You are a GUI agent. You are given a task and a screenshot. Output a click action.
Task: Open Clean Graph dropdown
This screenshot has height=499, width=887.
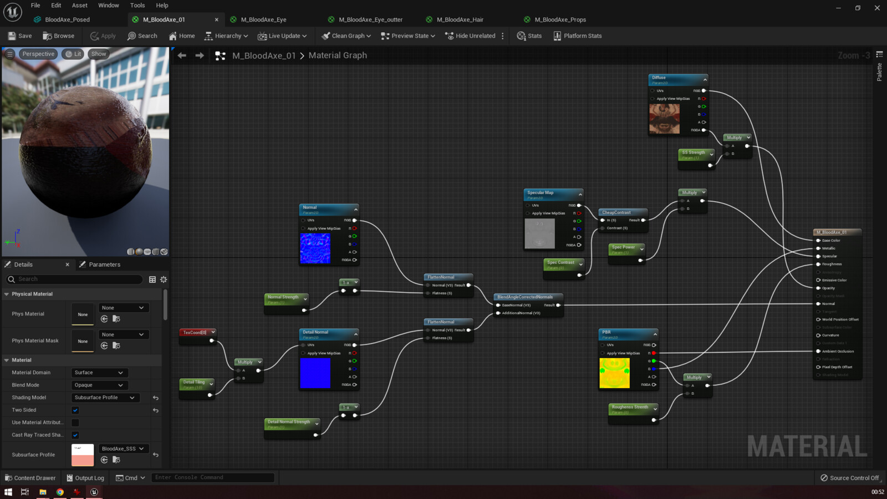pos(346,35)
